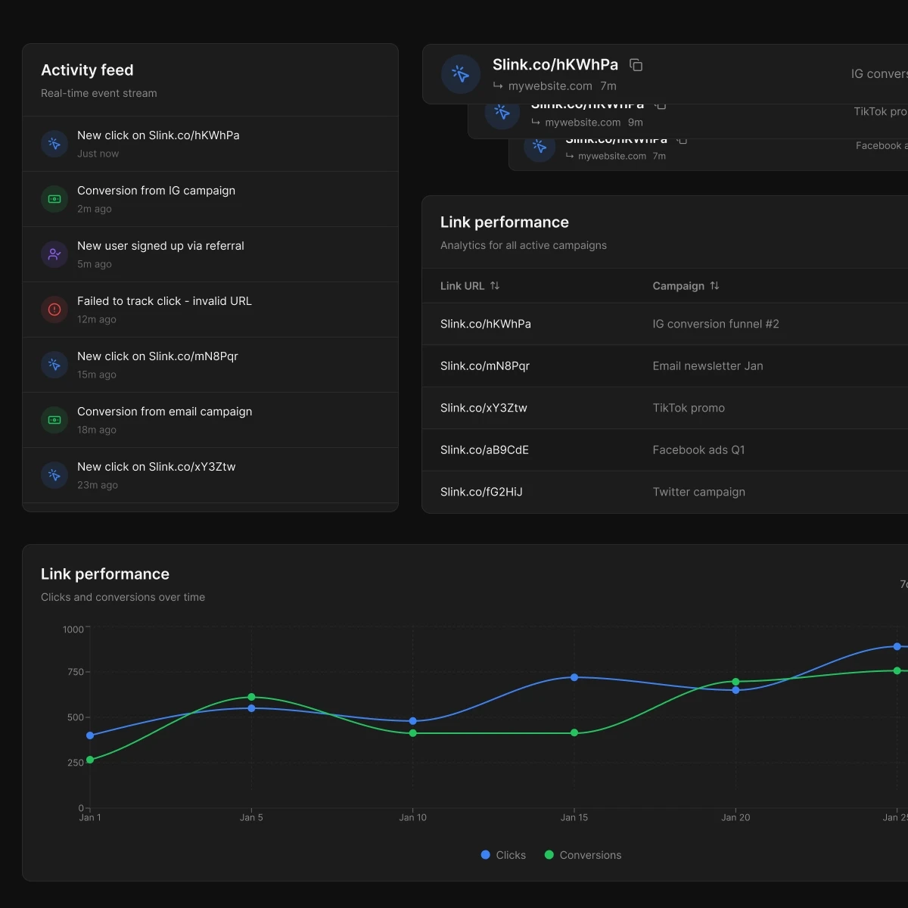Click the cursor icon for New click on Slink.co/mN8Pqr

click(54, 365)
